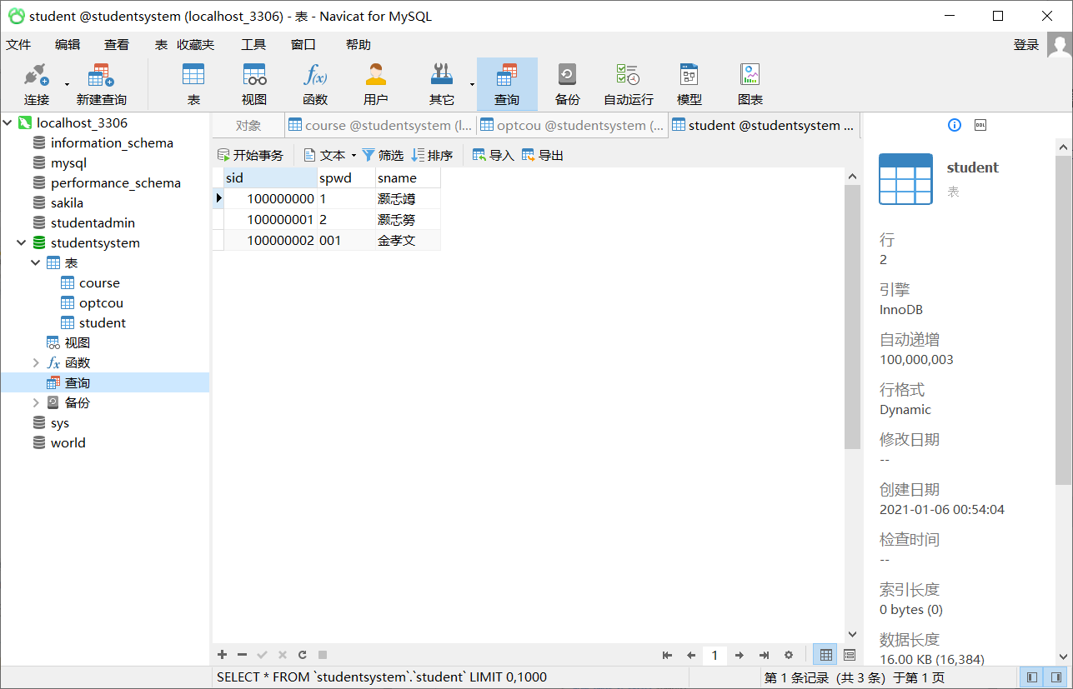1073x689 pixels.
Task: Go to first page of records
Action: pos(667,656)
